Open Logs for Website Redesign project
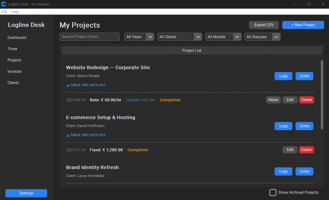Screen dimensions: 329x200 283,76
